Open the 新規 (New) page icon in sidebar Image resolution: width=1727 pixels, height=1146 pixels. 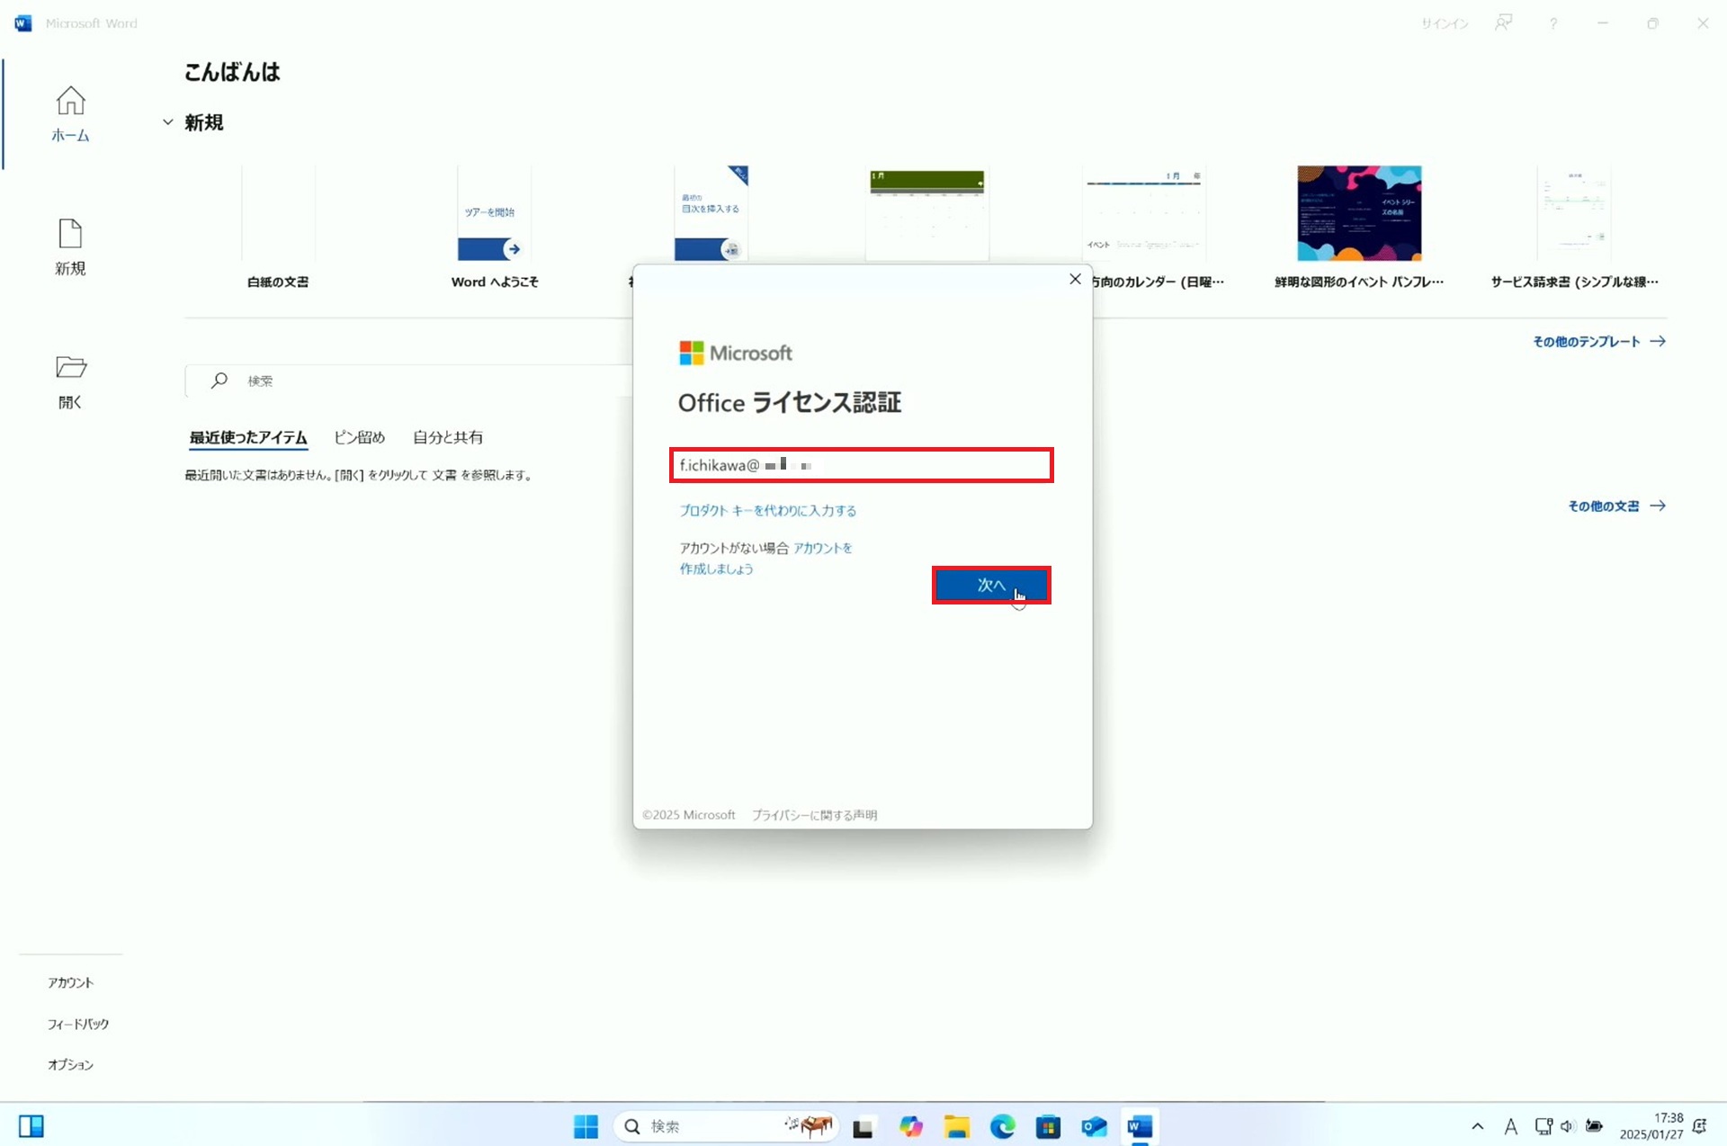(x=70, y=246)
